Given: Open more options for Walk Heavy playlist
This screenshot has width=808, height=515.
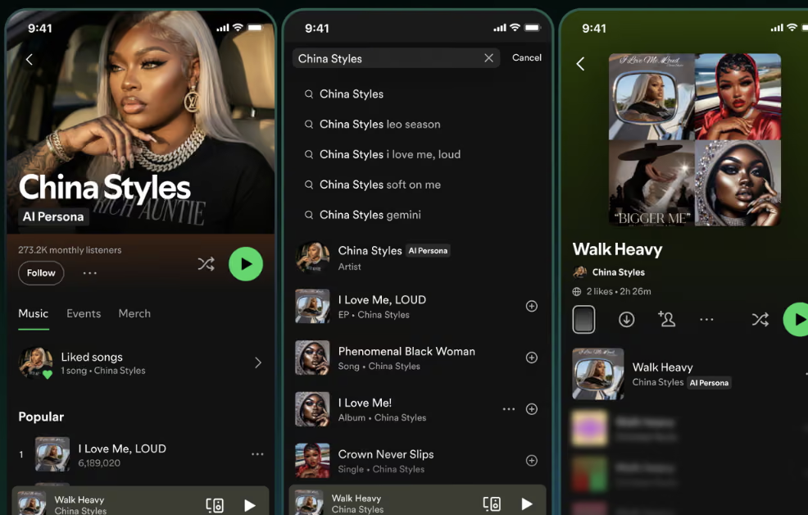Looking at the screenshot, I should pyautogui.click(x=706, y=320).
